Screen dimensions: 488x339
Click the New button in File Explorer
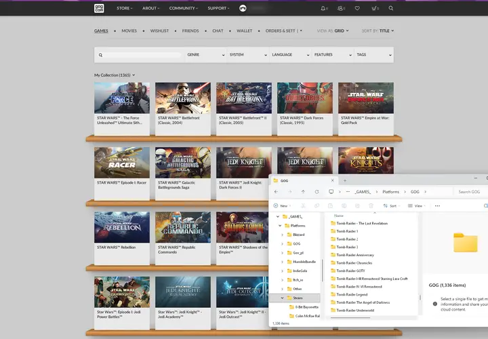coord(282,205)
